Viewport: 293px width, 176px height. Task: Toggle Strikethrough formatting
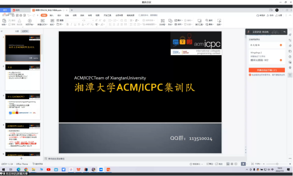pos(79,24)
